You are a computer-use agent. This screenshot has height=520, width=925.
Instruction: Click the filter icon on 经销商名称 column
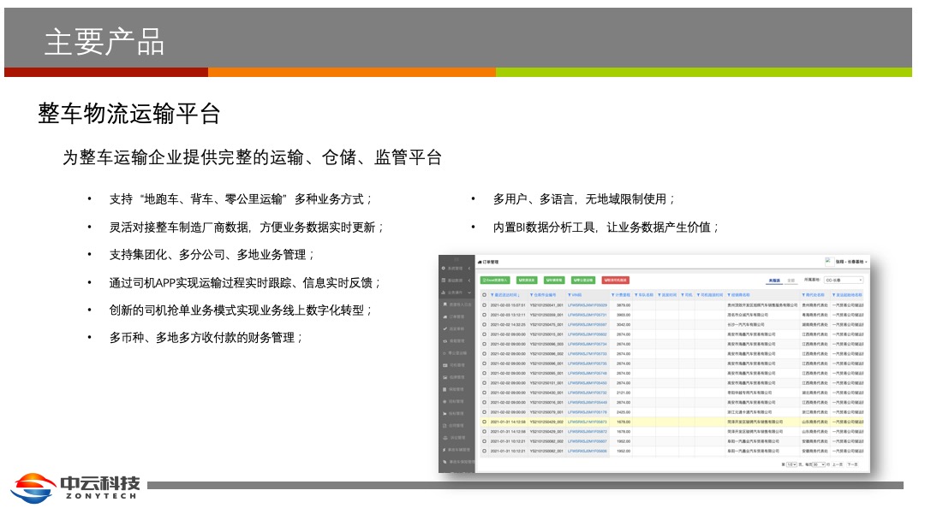[730, 294]
